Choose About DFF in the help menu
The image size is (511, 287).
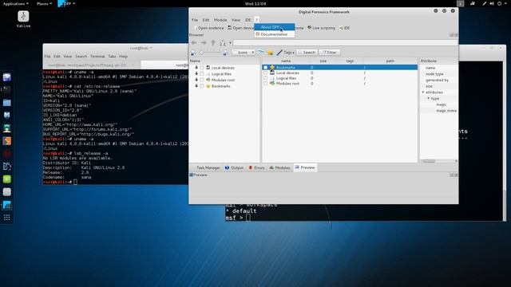coord(275,27)
